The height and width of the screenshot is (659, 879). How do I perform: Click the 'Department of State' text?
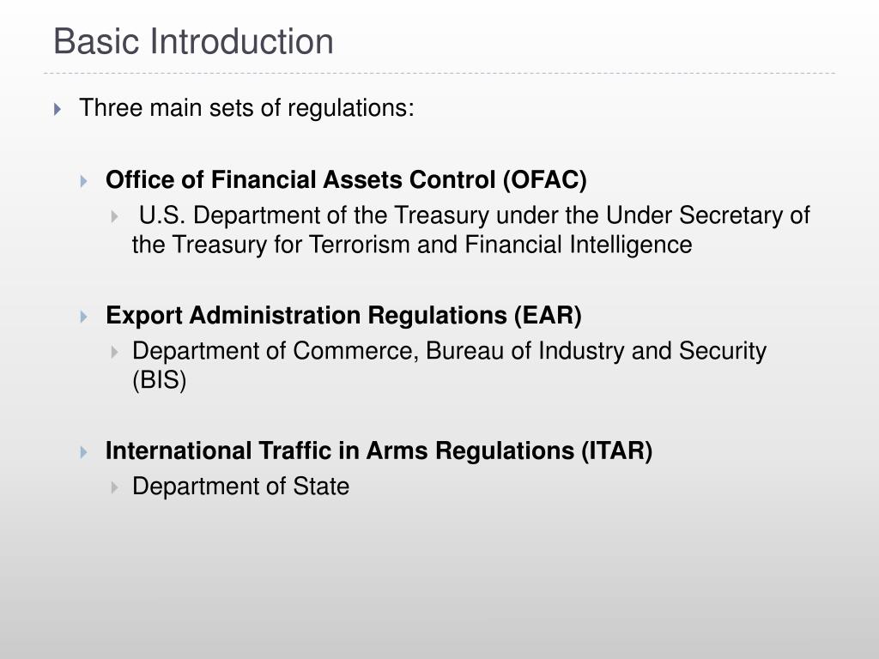click(x=240, y=487)
